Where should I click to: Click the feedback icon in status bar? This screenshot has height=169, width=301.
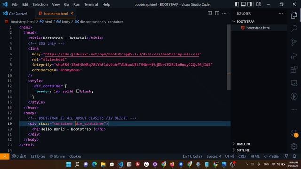pos(286,156)
